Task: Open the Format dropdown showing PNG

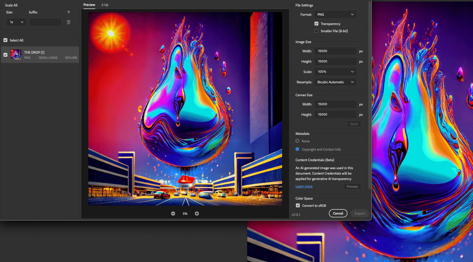Action: pyautogui.click(x=336, y=14)
